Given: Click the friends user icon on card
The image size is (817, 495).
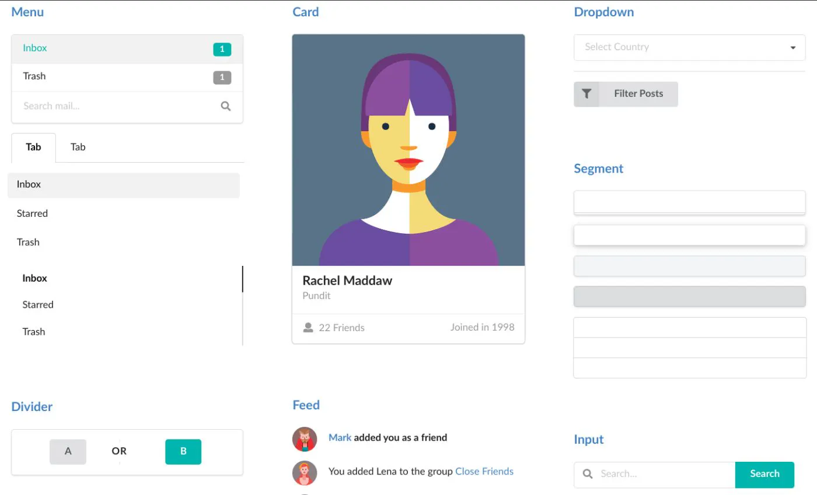Looking at the screenshot, I should [x=308, y=328].
